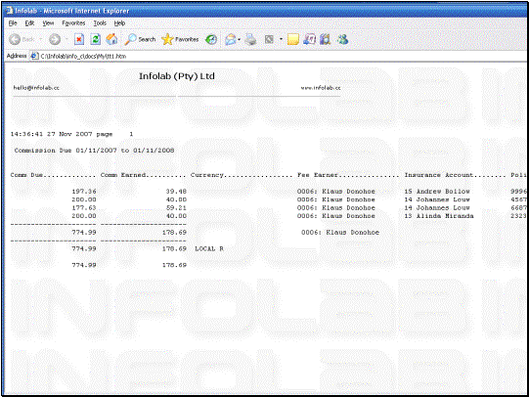This screenshot has width=529, height=397.
Task: Click the Comm Earned column header
Action: point(143,175)
